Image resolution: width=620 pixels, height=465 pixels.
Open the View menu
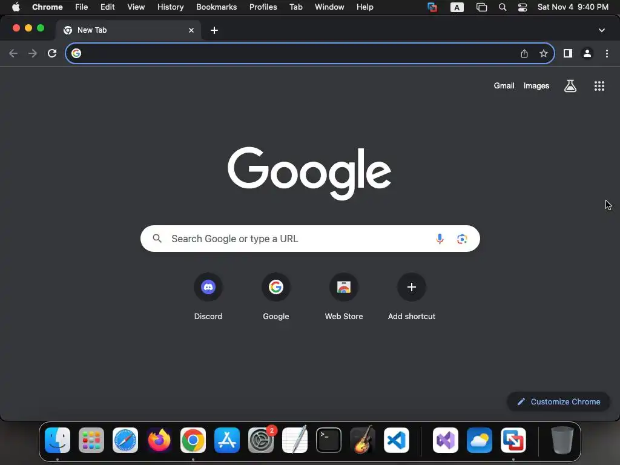pos(136,7)
